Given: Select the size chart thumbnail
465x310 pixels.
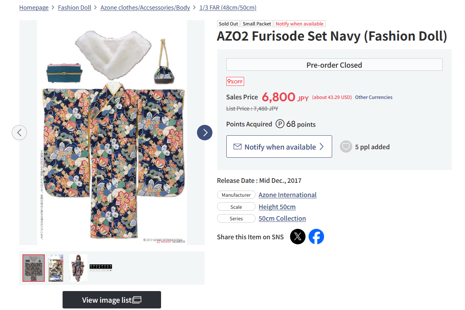Looking at the screenshot, I should click(101, 268).
